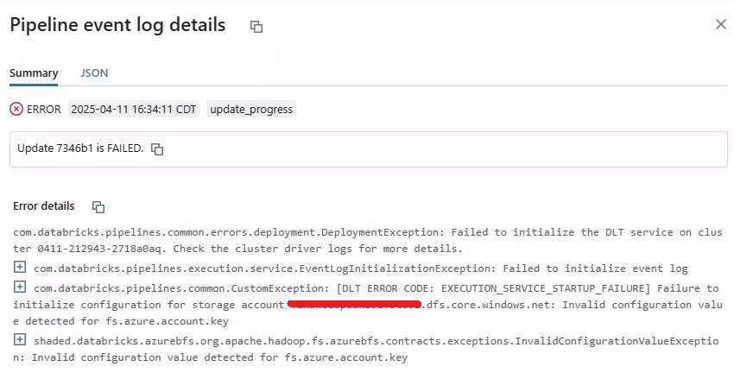Click the 'Pipeline event log details' title
Image resolution: width=734 pixels, height=379 pixels.
[117, 25]
